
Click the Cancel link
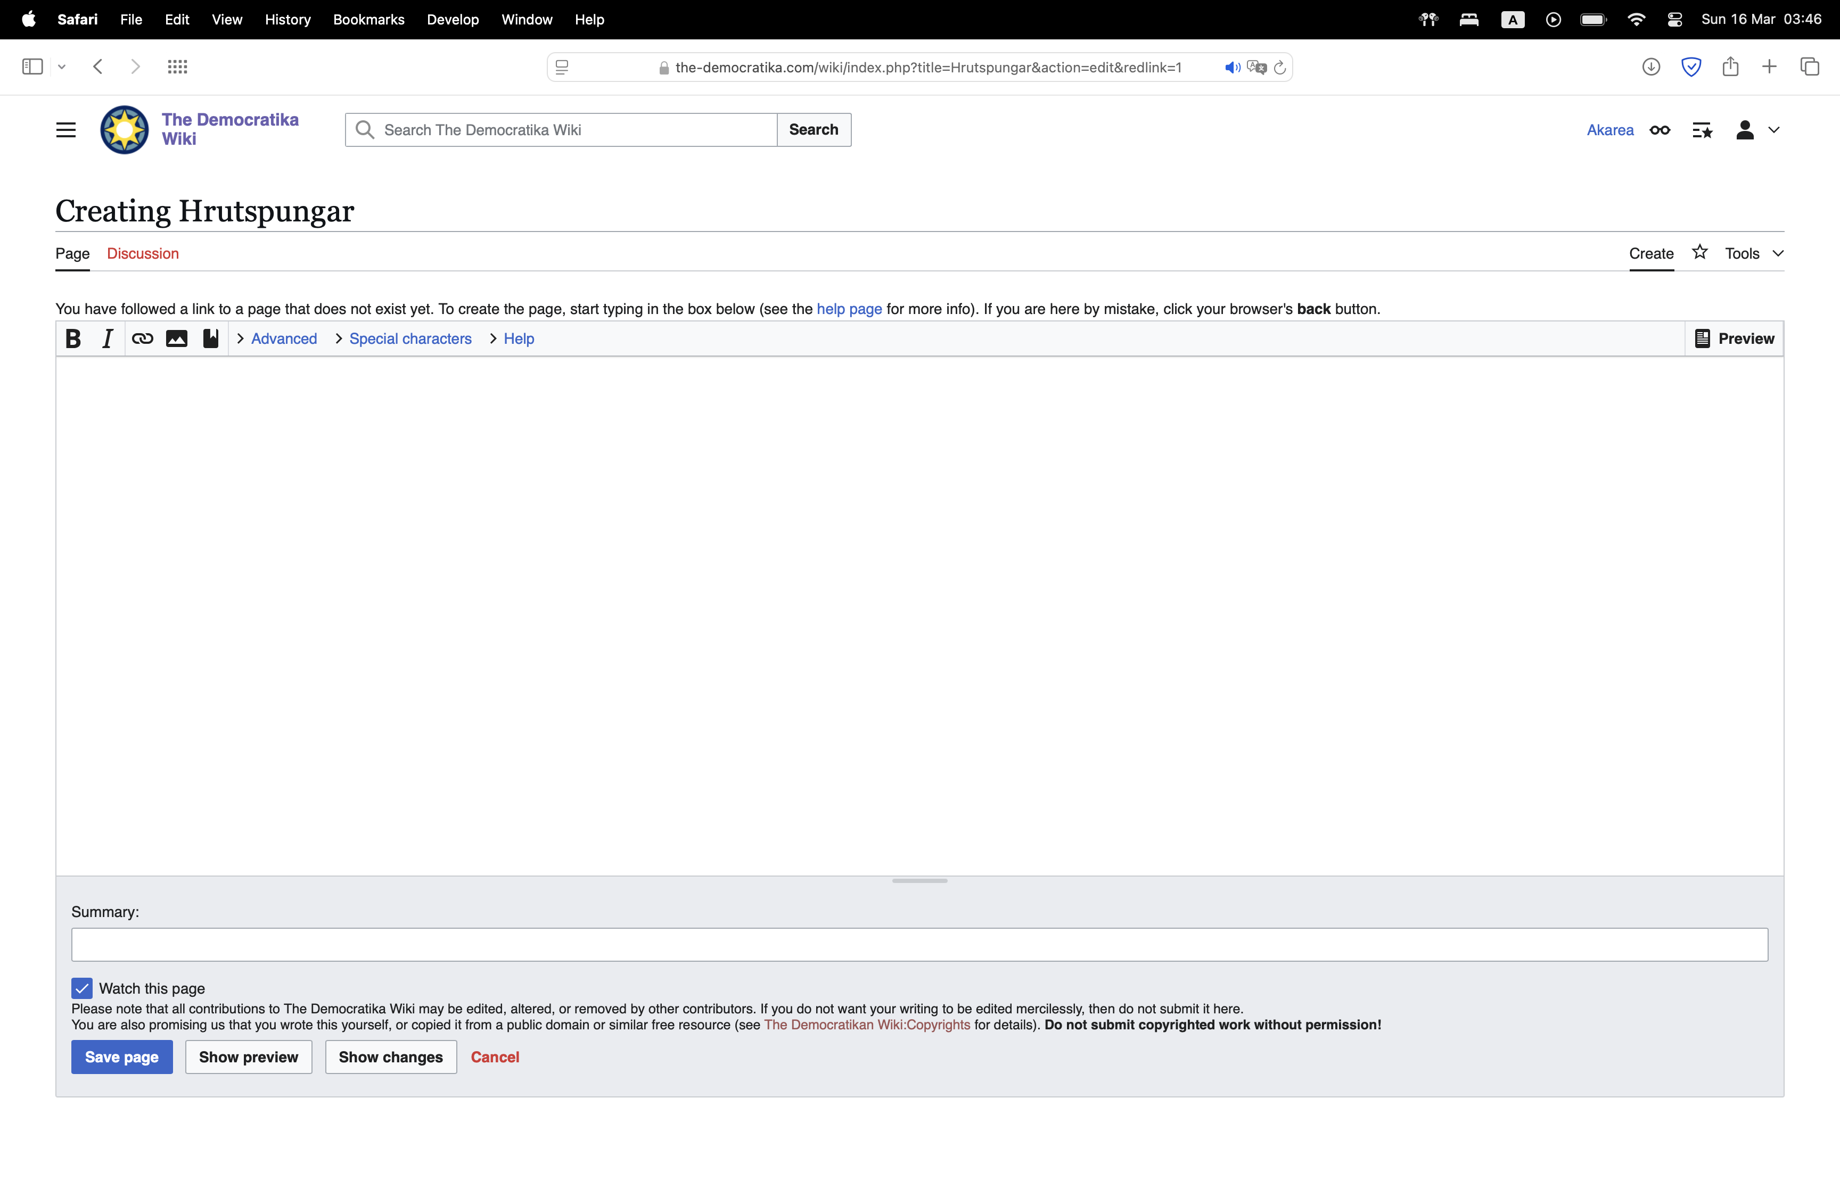tap(495, 1057)
